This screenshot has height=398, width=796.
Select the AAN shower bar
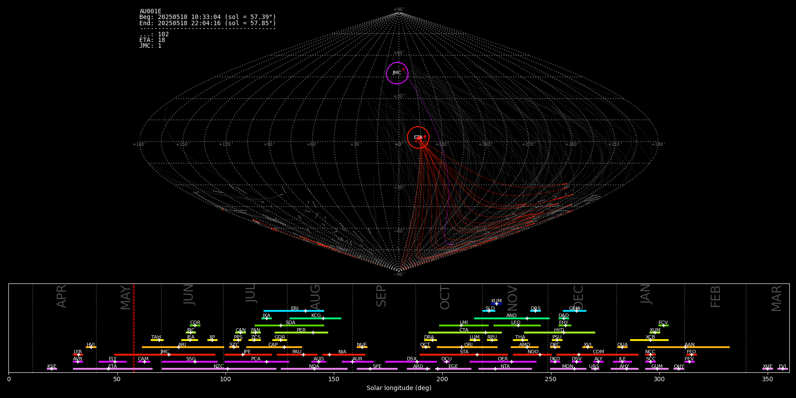(689, 347)
